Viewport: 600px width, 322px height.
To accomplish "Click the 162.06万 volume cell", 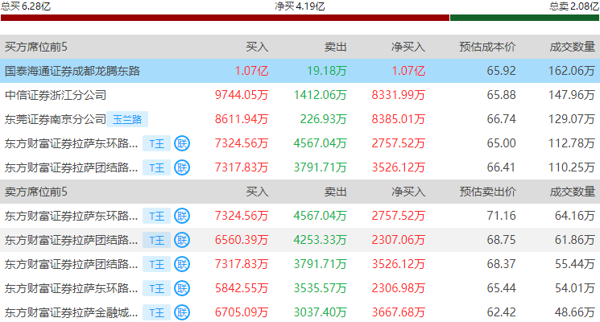I will [x=572, y=71].
